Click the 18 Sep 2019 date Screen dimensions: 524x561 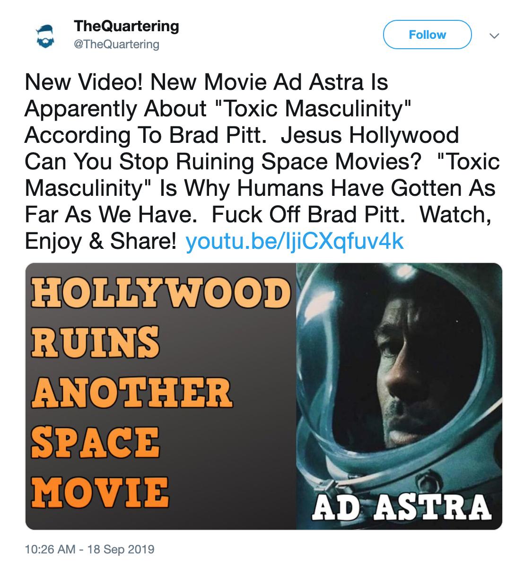pos(121,549)
